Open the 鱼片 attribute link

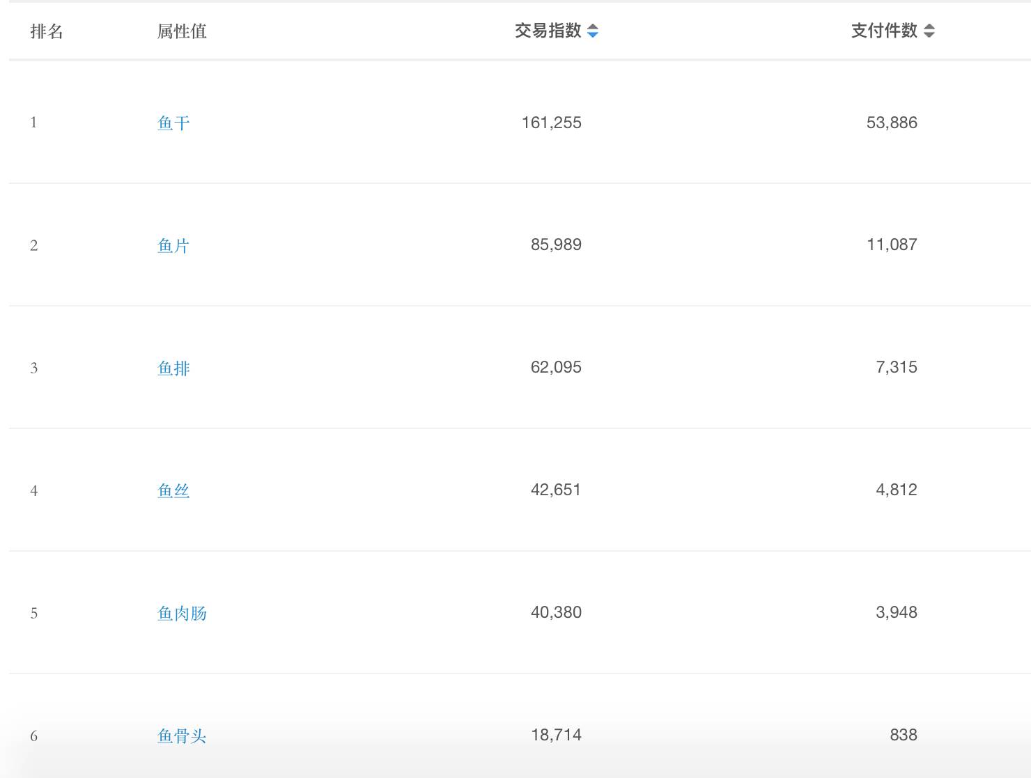tap(173, 245)
